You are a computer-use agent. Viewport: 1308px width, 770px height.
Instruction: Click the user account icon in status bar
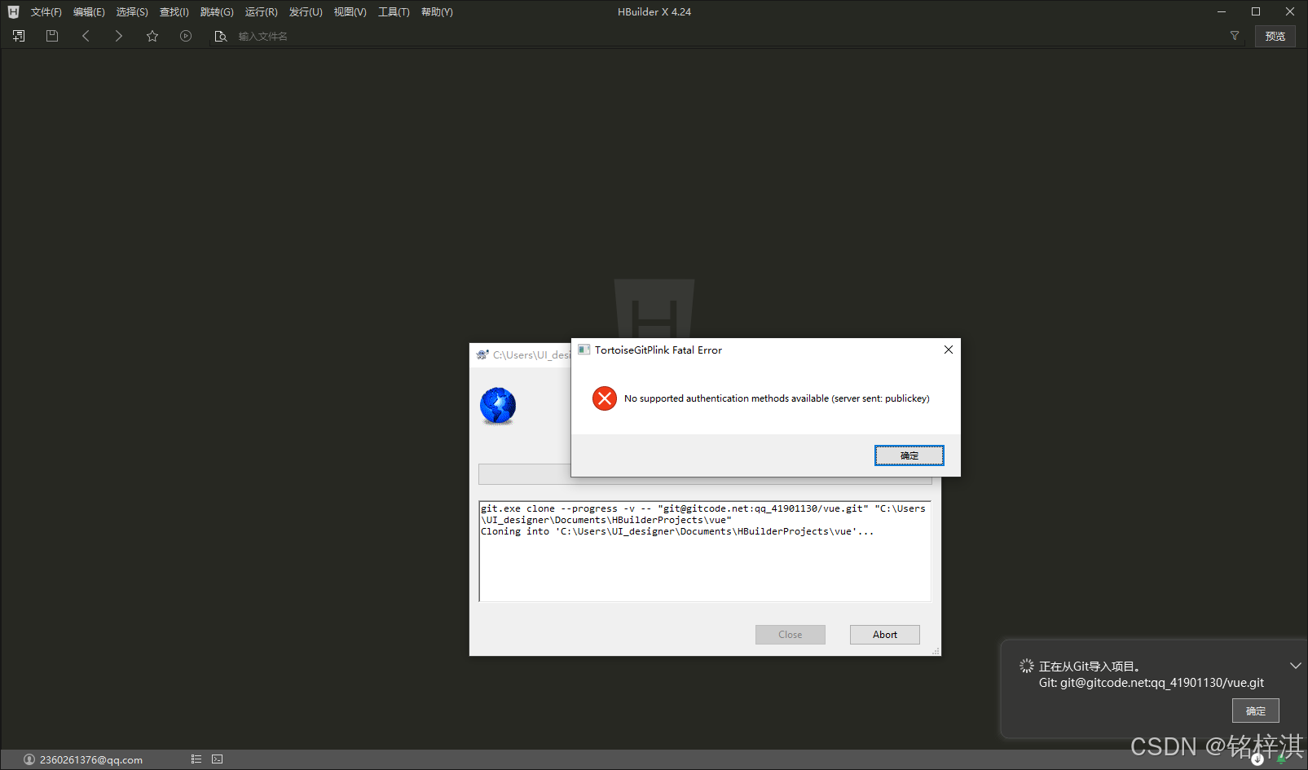pos(29,759)
